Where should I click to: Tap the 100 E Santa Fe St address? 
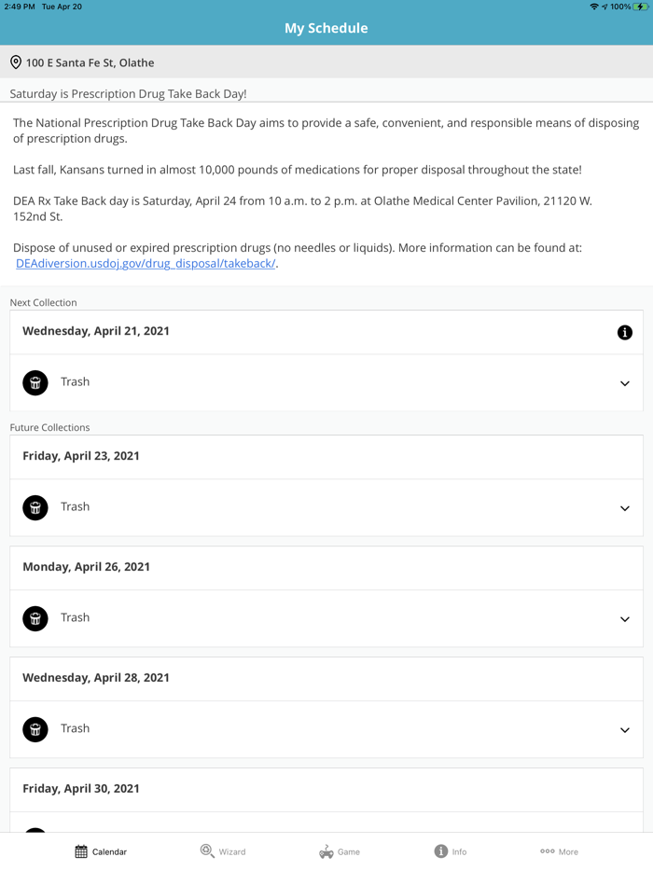pyautogui.click(x=90, y=62)
